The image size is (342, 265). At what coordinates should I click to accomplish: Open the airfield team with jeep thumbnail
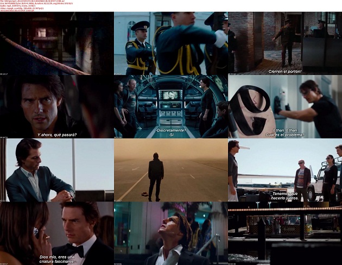click(285, 170)
